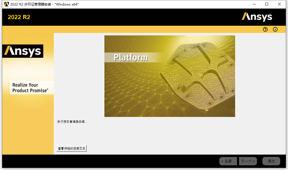Click the Ansys title bar app icon
288x170 pixels.
(7, 4)
